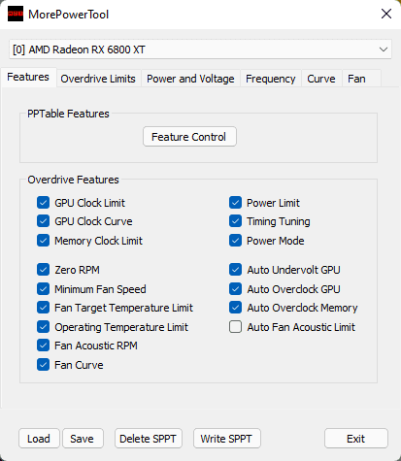Close the MorePowerTool window
401x461 pixels.
coord(386,14)
